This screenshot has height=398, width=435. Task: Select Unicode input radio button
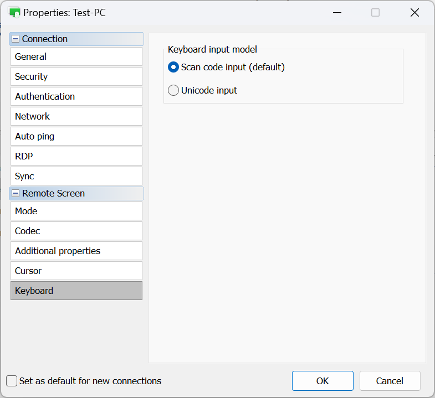click(x=173, y=90)
